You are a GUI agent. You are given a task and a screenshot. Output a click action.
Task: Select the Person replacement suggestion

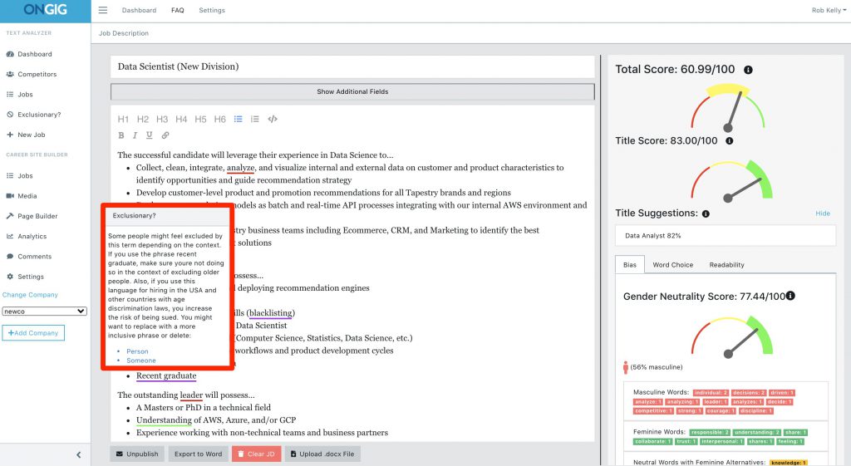(137, 351)
